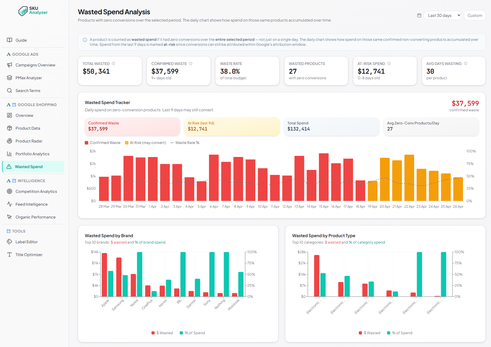Open Search Terms analysis

coord(28,90)
